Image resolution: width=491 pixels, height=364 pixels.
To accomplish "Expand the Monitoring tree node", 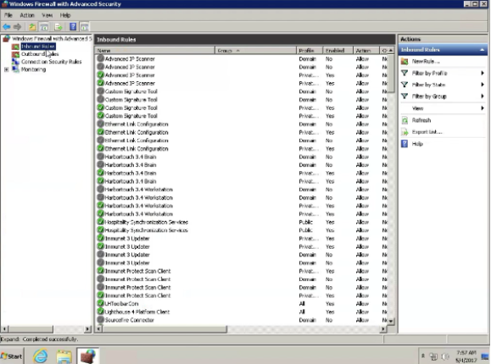I will (7, 69).
